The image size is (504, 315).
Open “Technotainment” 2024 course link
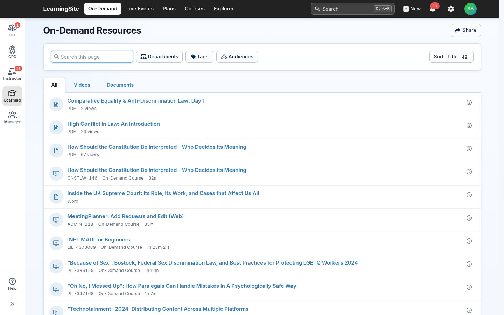click(x=158, y=309)
